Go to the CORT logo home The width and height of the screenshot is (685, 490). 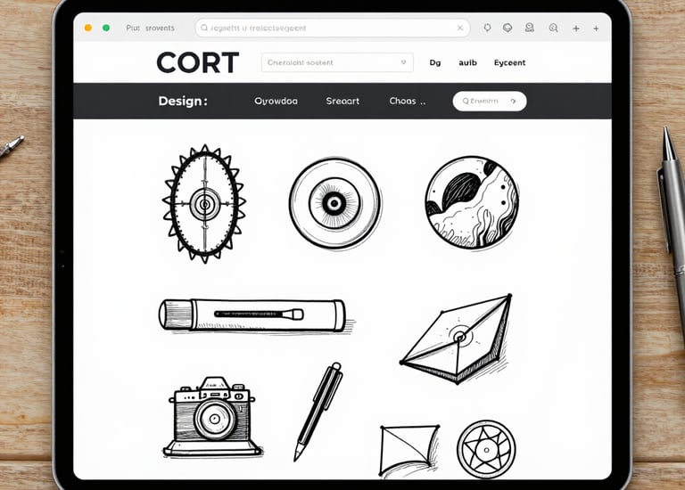[198, 62]
